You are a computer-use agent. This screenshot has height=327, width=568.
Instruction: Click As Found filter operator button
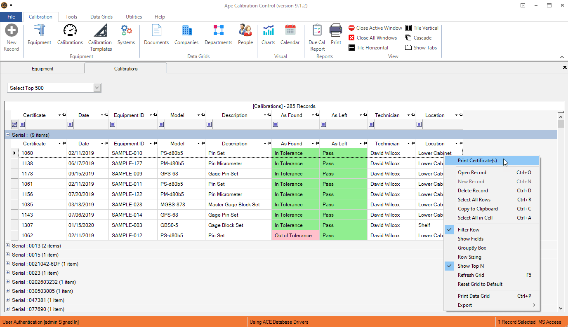click(276, 124)
